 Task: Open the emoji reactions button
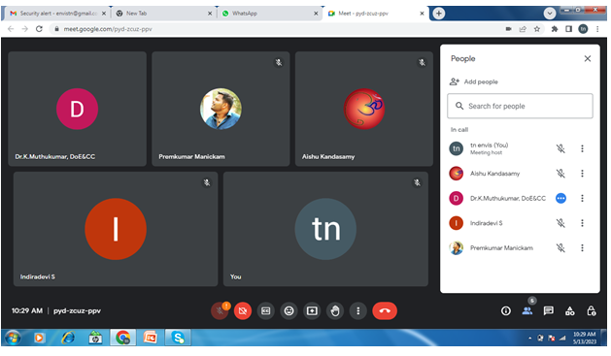(x=289, y=311)
